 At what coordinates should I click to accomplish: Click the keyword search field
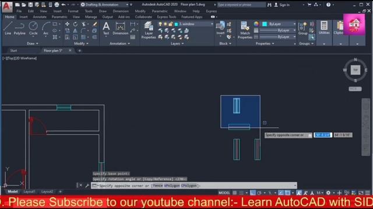(x=241, y=5)
